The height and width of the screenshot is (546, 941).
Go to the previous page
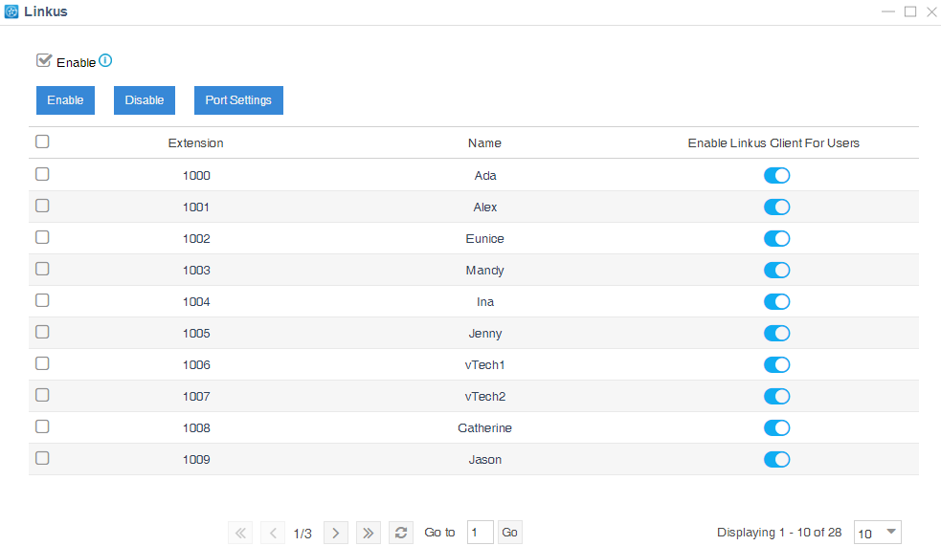[x=273, y=533]
